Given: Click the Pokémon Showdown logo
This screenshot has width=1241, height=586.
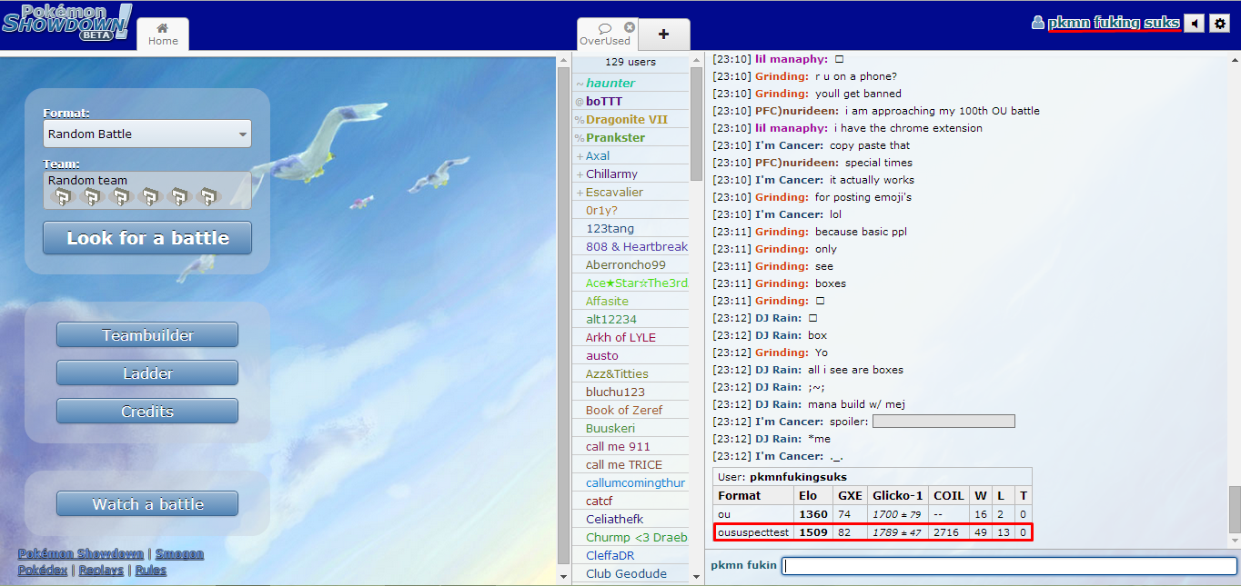Looking at the screenshot, I should pos(66,23).
